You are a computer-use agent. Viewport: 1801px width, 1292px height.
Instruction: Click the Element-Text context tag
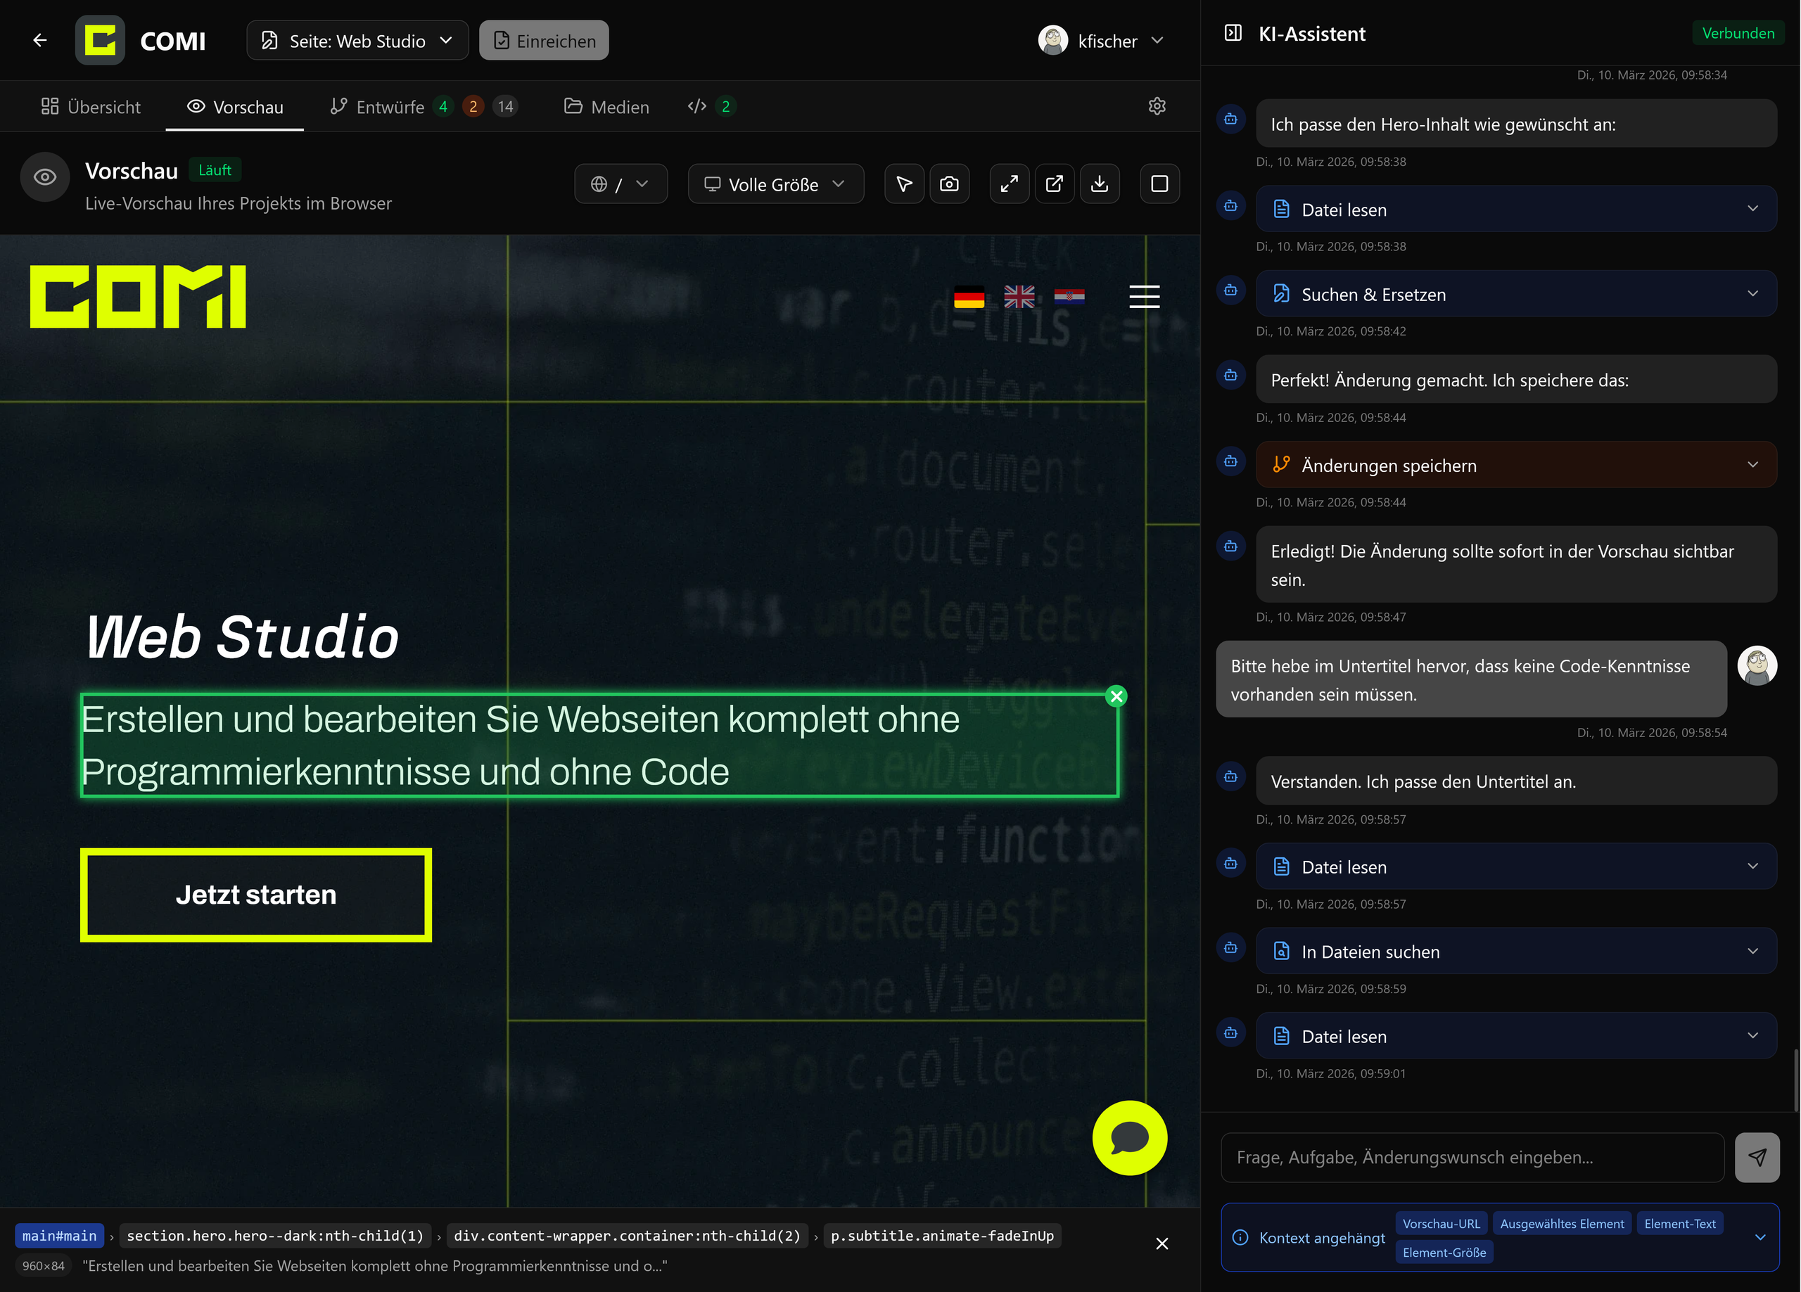(1679, 1224)
